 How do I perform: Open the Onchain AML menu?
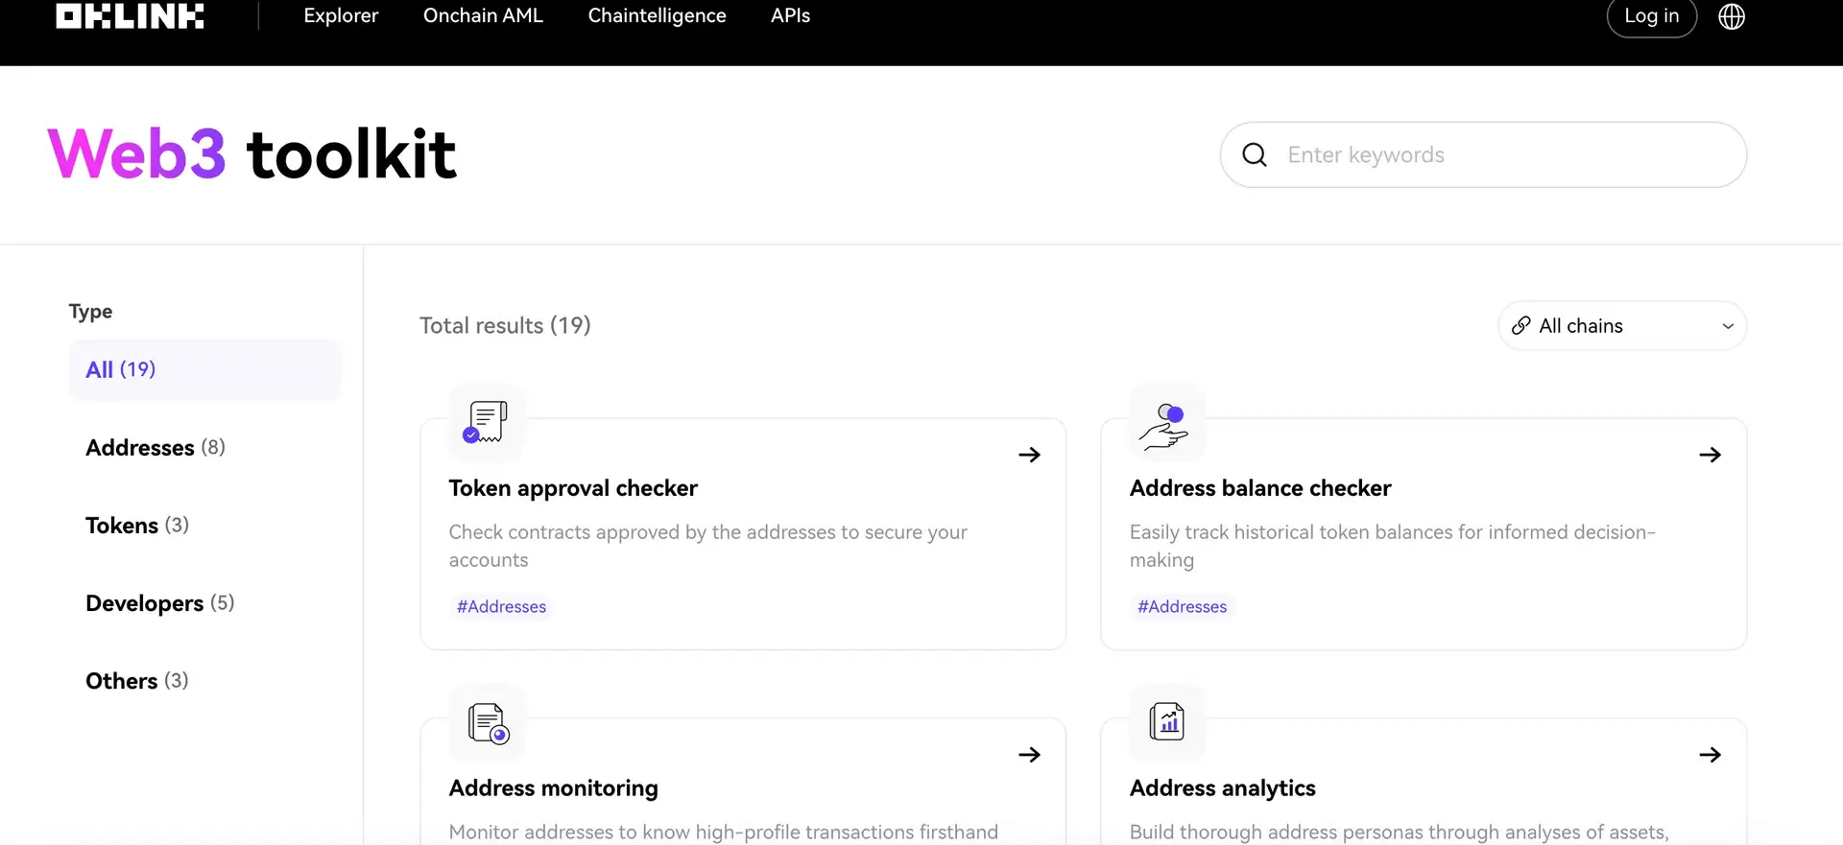(x=483, y=16)
